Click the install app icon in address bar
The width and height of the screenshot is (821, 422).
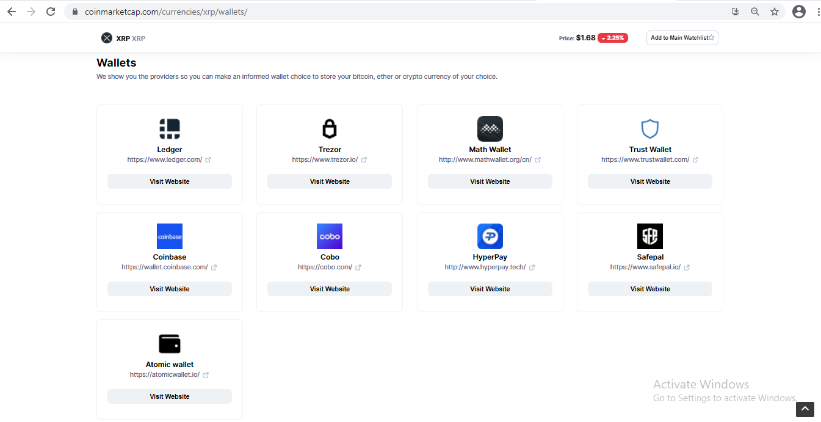pos(736,12)
